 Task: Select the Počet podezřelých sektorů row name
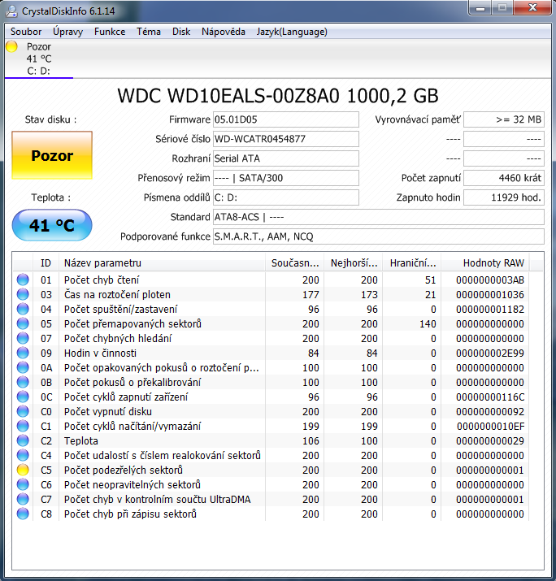124,470
